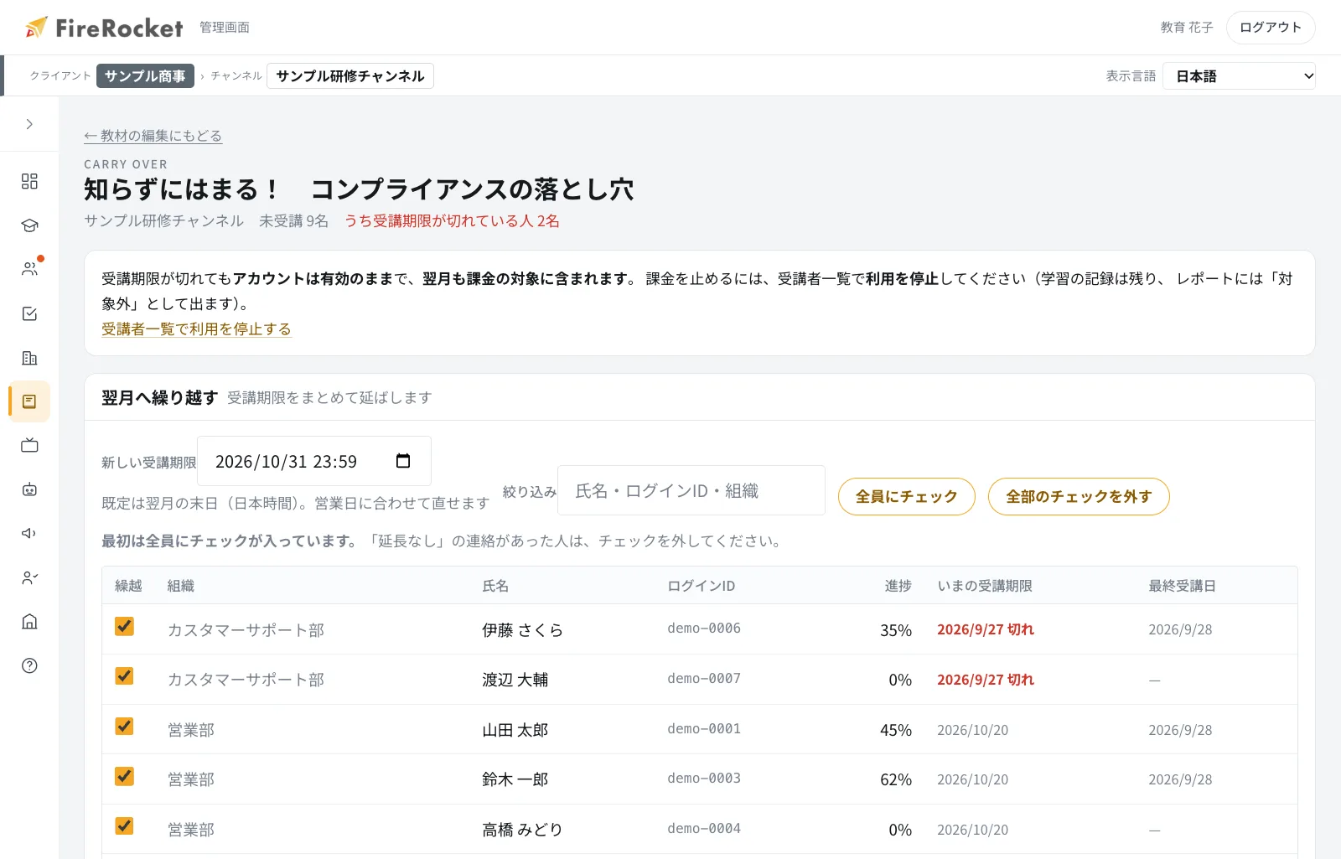Open the users icon with red notification dot
Viewport: 1341px width, 859px height.
pos(29,269)
